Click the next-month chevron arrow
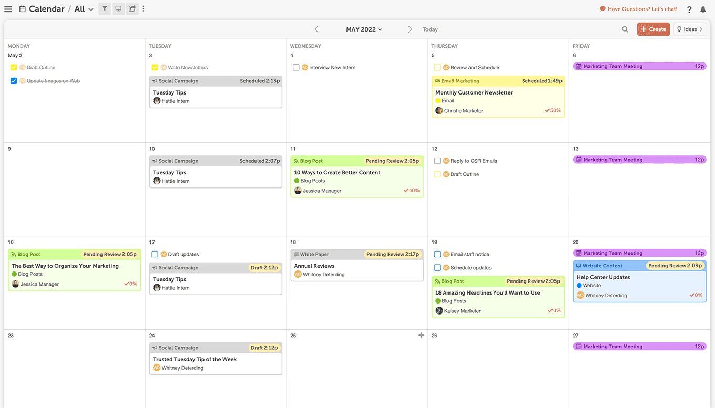Viewport: 715px width, 408px height. click(x=410, y=29)
